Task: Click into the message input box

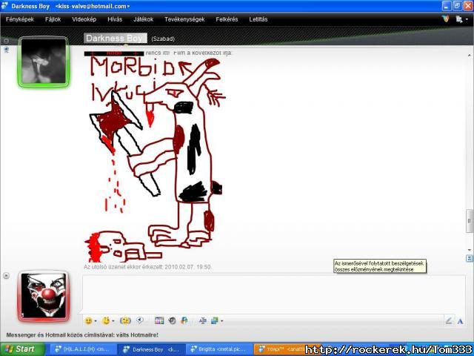Action: 273,294
